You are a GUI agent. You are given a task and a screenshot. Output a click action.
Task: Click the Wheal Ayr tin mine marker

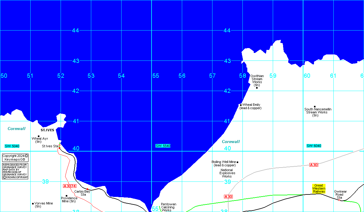(38, 136)
